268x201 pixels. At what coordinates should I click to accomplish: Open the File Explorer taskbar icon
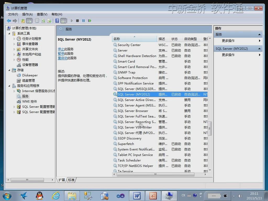pyautogui.click(x=72, y=196)
